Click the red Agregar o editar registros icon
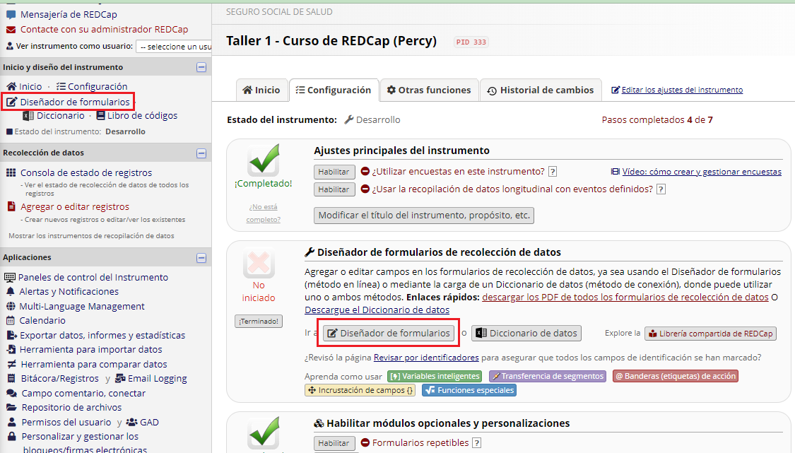Screen dimensions: 795x453 (x=11, y=206)
